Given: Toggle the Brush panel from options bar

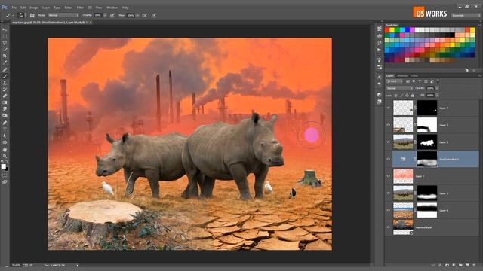Looking at the screenshot, I should 32,15.
